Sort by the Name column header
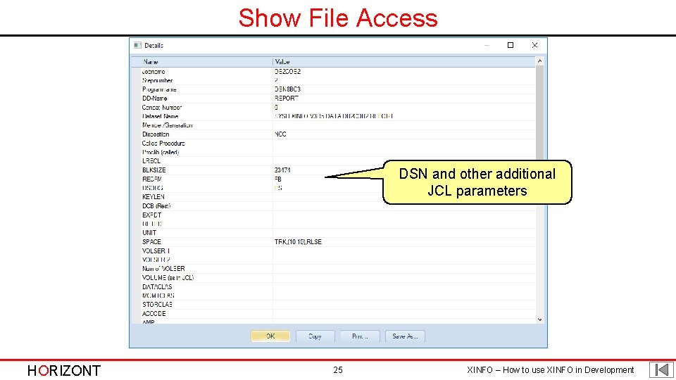The width and height of the screenshot is (676, 380). point(202,62)
